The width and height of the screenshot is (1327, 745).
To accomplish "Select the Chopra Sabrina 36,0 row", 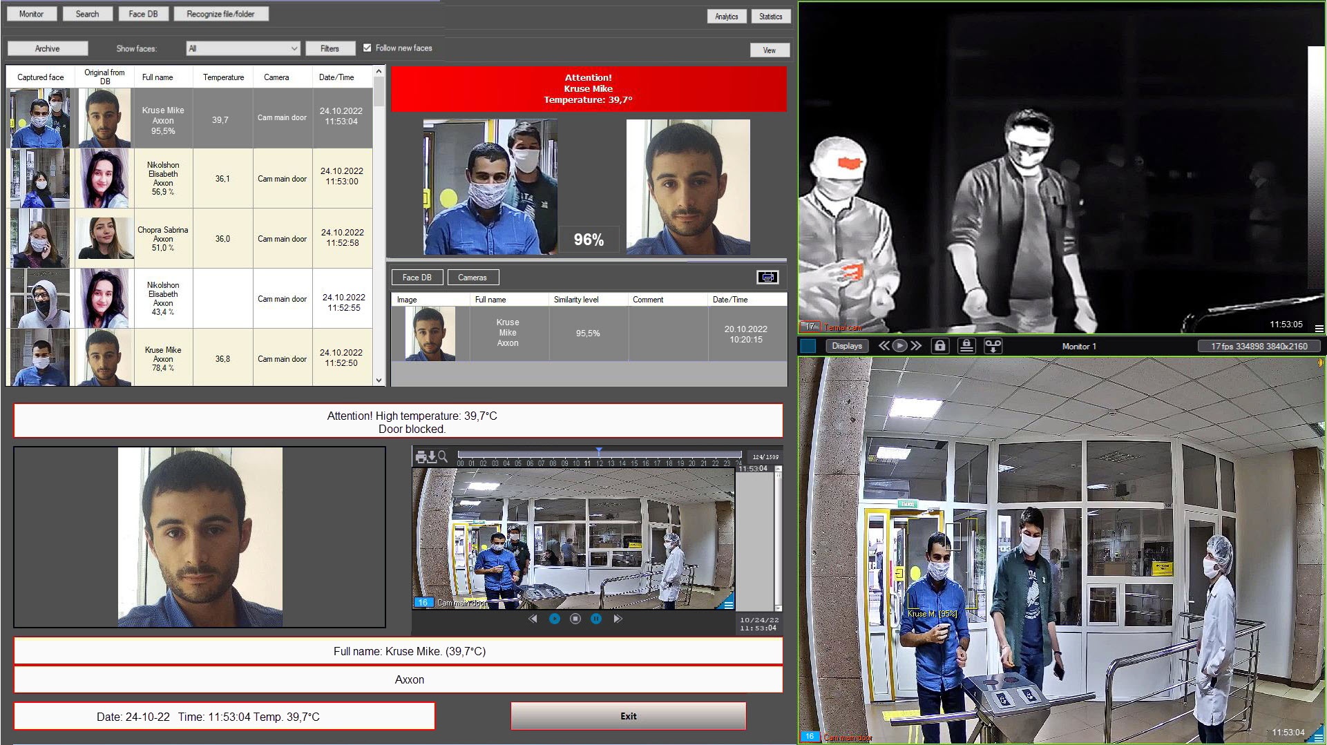I will (x=189, y=238).
